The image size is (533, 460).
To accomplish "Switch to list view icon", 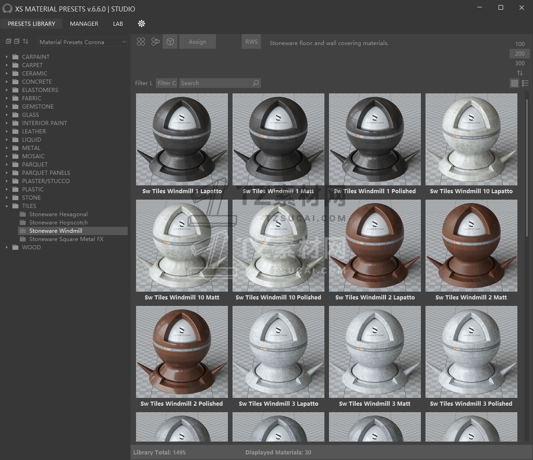I will [525, 83].
